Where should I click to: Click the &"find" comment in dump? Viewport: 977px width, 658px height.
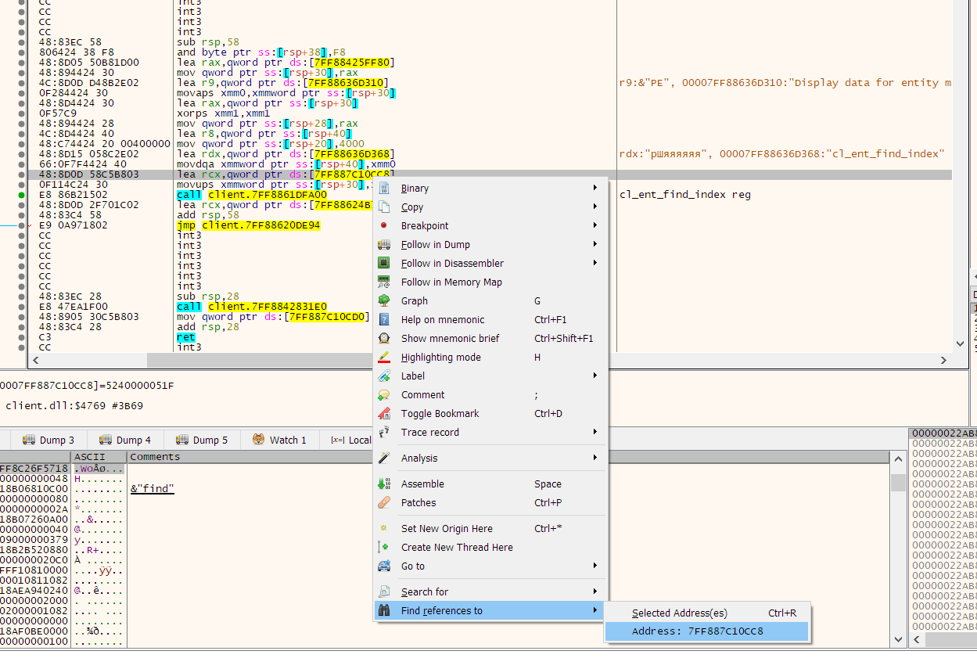152,489
